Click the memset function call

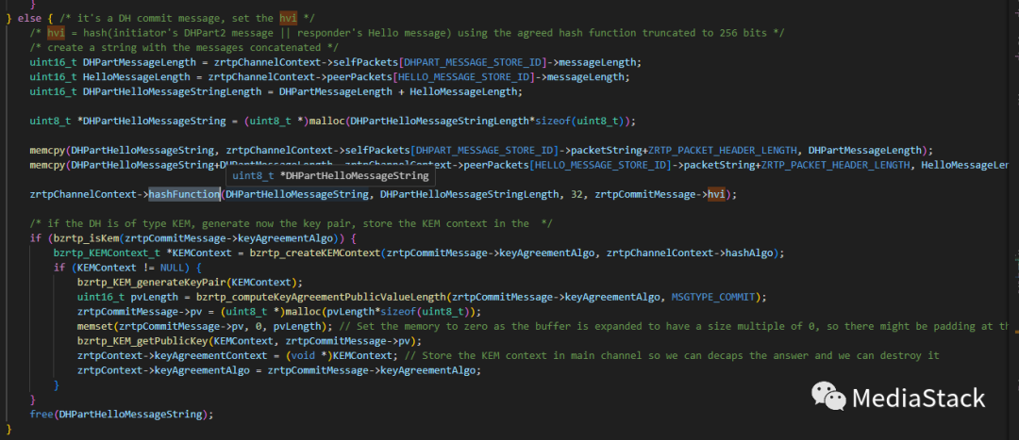(x=97, y=326)
